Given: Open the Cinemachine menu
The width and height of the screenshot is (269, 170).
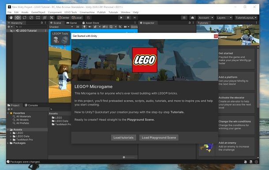Looking at the screenshot, I should 87,12.
